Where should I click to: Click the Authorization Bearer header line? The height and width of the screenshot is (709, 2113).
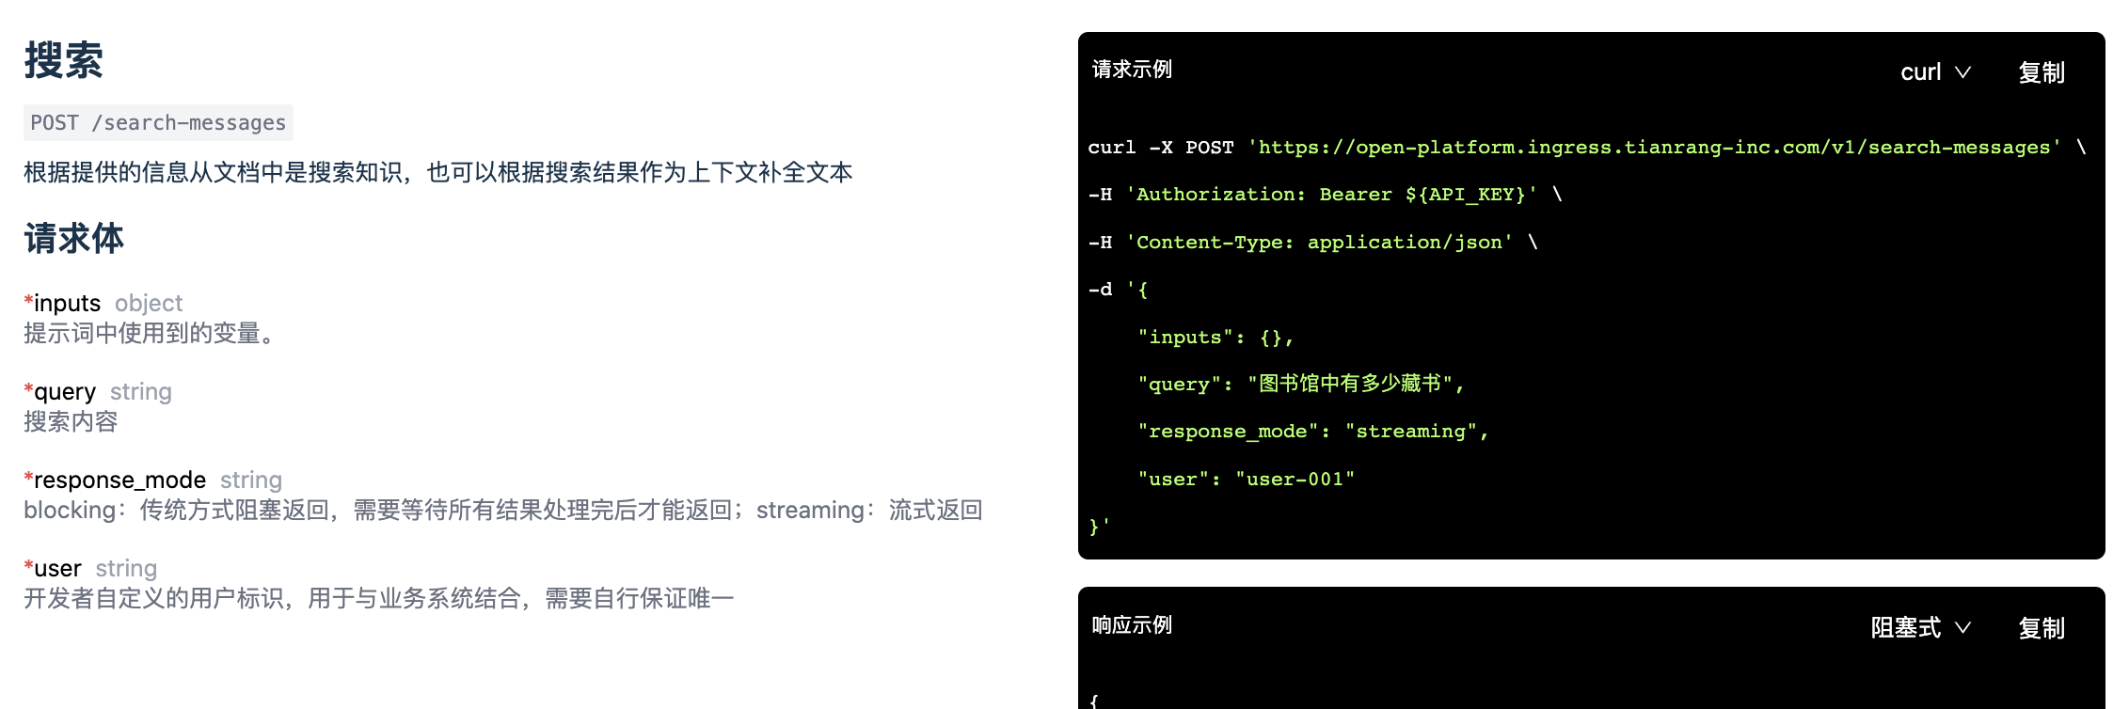(1325, 195)
